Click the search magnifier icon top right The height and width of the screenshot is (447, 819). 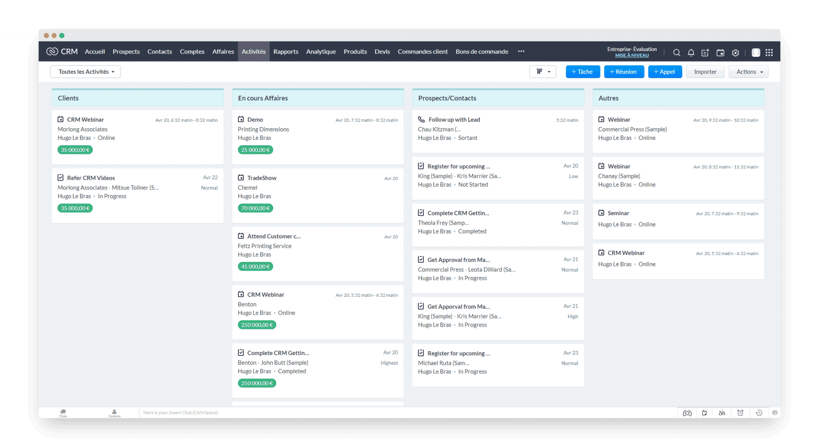click(676, 51)
